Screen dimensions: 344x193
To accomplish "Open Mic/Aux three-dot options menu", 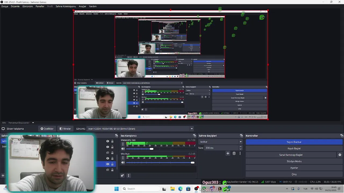I will pyautogui.click(x=123, y=158).
